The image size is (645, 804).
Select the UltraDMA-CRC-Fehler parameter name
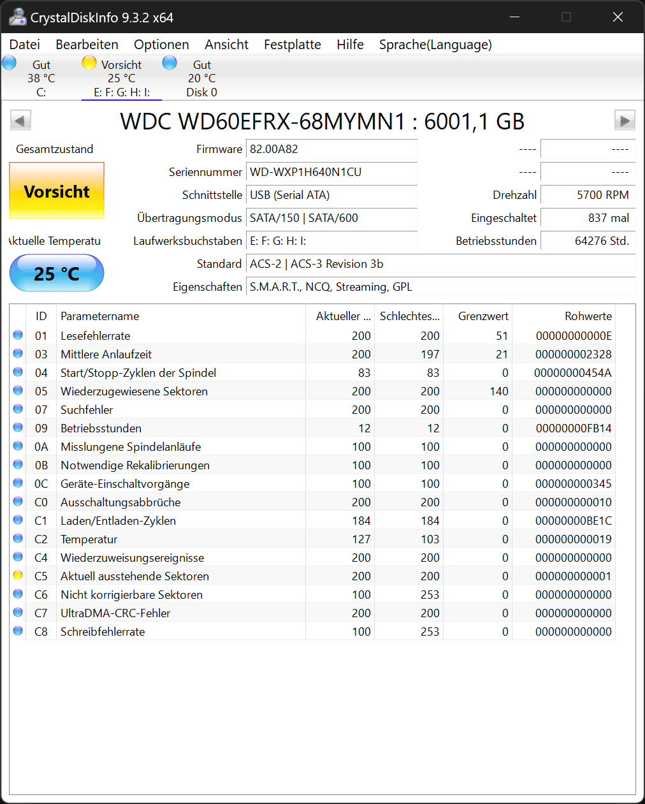[115, 613]
